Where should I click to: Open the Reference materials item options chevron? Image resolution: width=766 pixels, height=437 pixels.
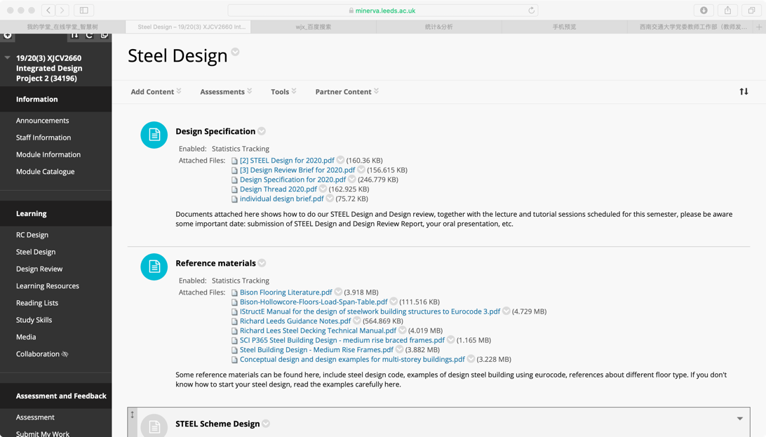click(x=262, y=262)
